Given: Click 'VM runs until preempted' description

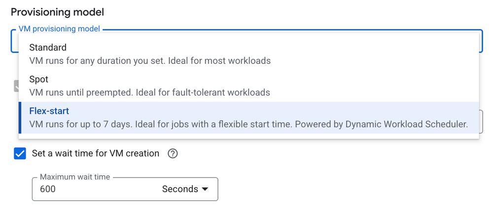Looking at the screenshot, I should (x=149, y=92).
